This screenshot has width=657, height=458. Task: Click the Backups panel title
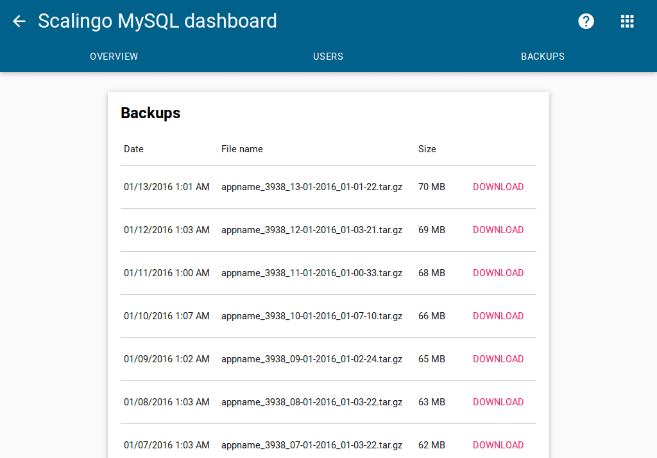tap(150, 113)
